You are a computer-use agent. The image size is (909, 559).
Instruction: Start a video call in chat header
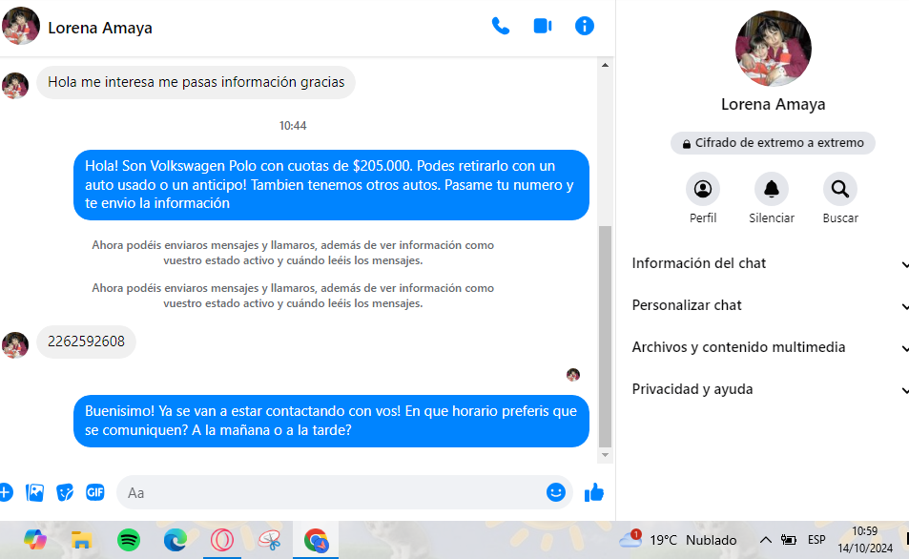[543, 26]
